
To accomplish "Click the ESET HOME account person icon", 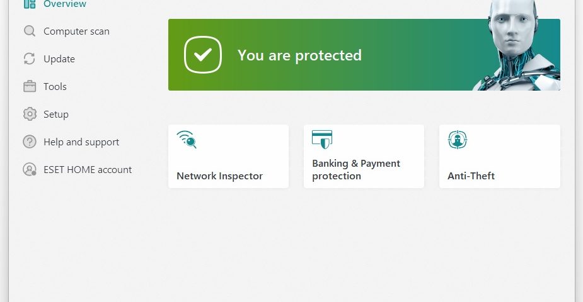I will pos(29,170).
